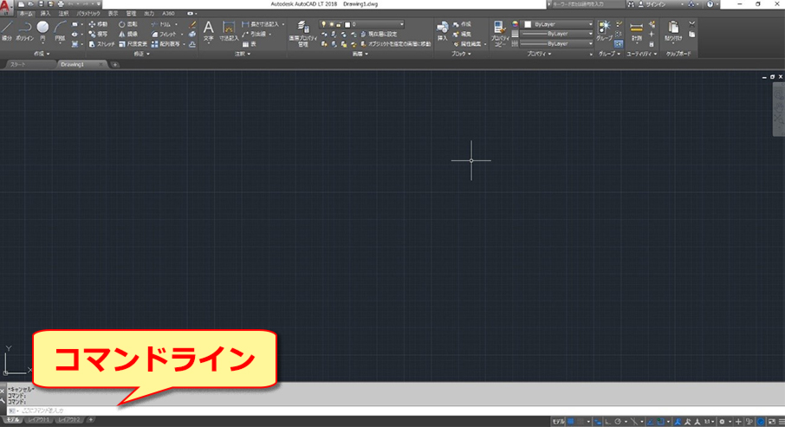The height and width of the screenshot is (427, 785).
Task: Switch to Layout1 (レイアウト1) tab
Action: click(x=38, y=420)
